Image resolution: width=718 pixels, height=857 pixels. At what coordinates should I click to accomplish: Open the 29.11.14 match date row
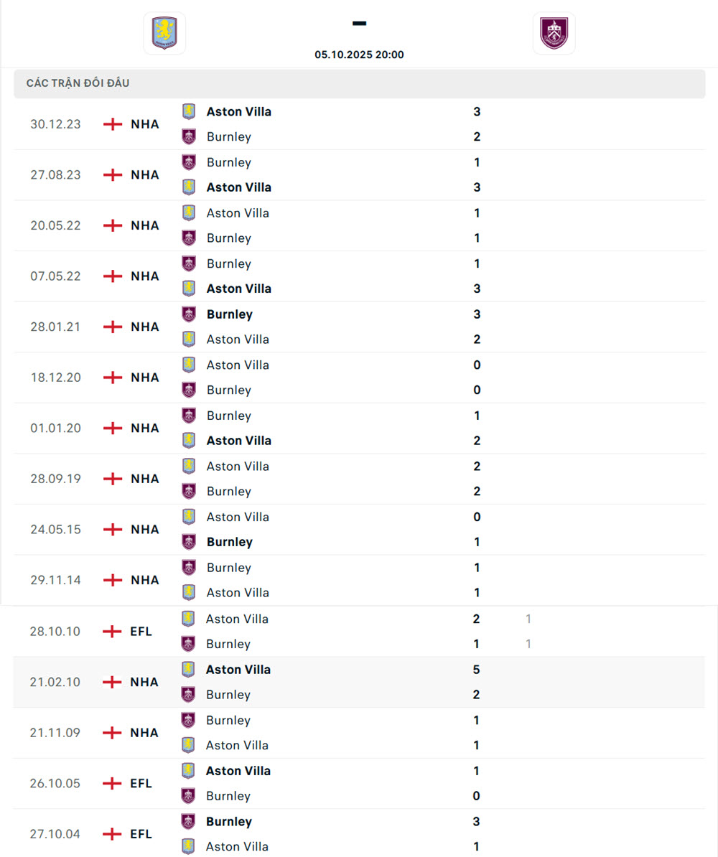click(x=55, y=580)
